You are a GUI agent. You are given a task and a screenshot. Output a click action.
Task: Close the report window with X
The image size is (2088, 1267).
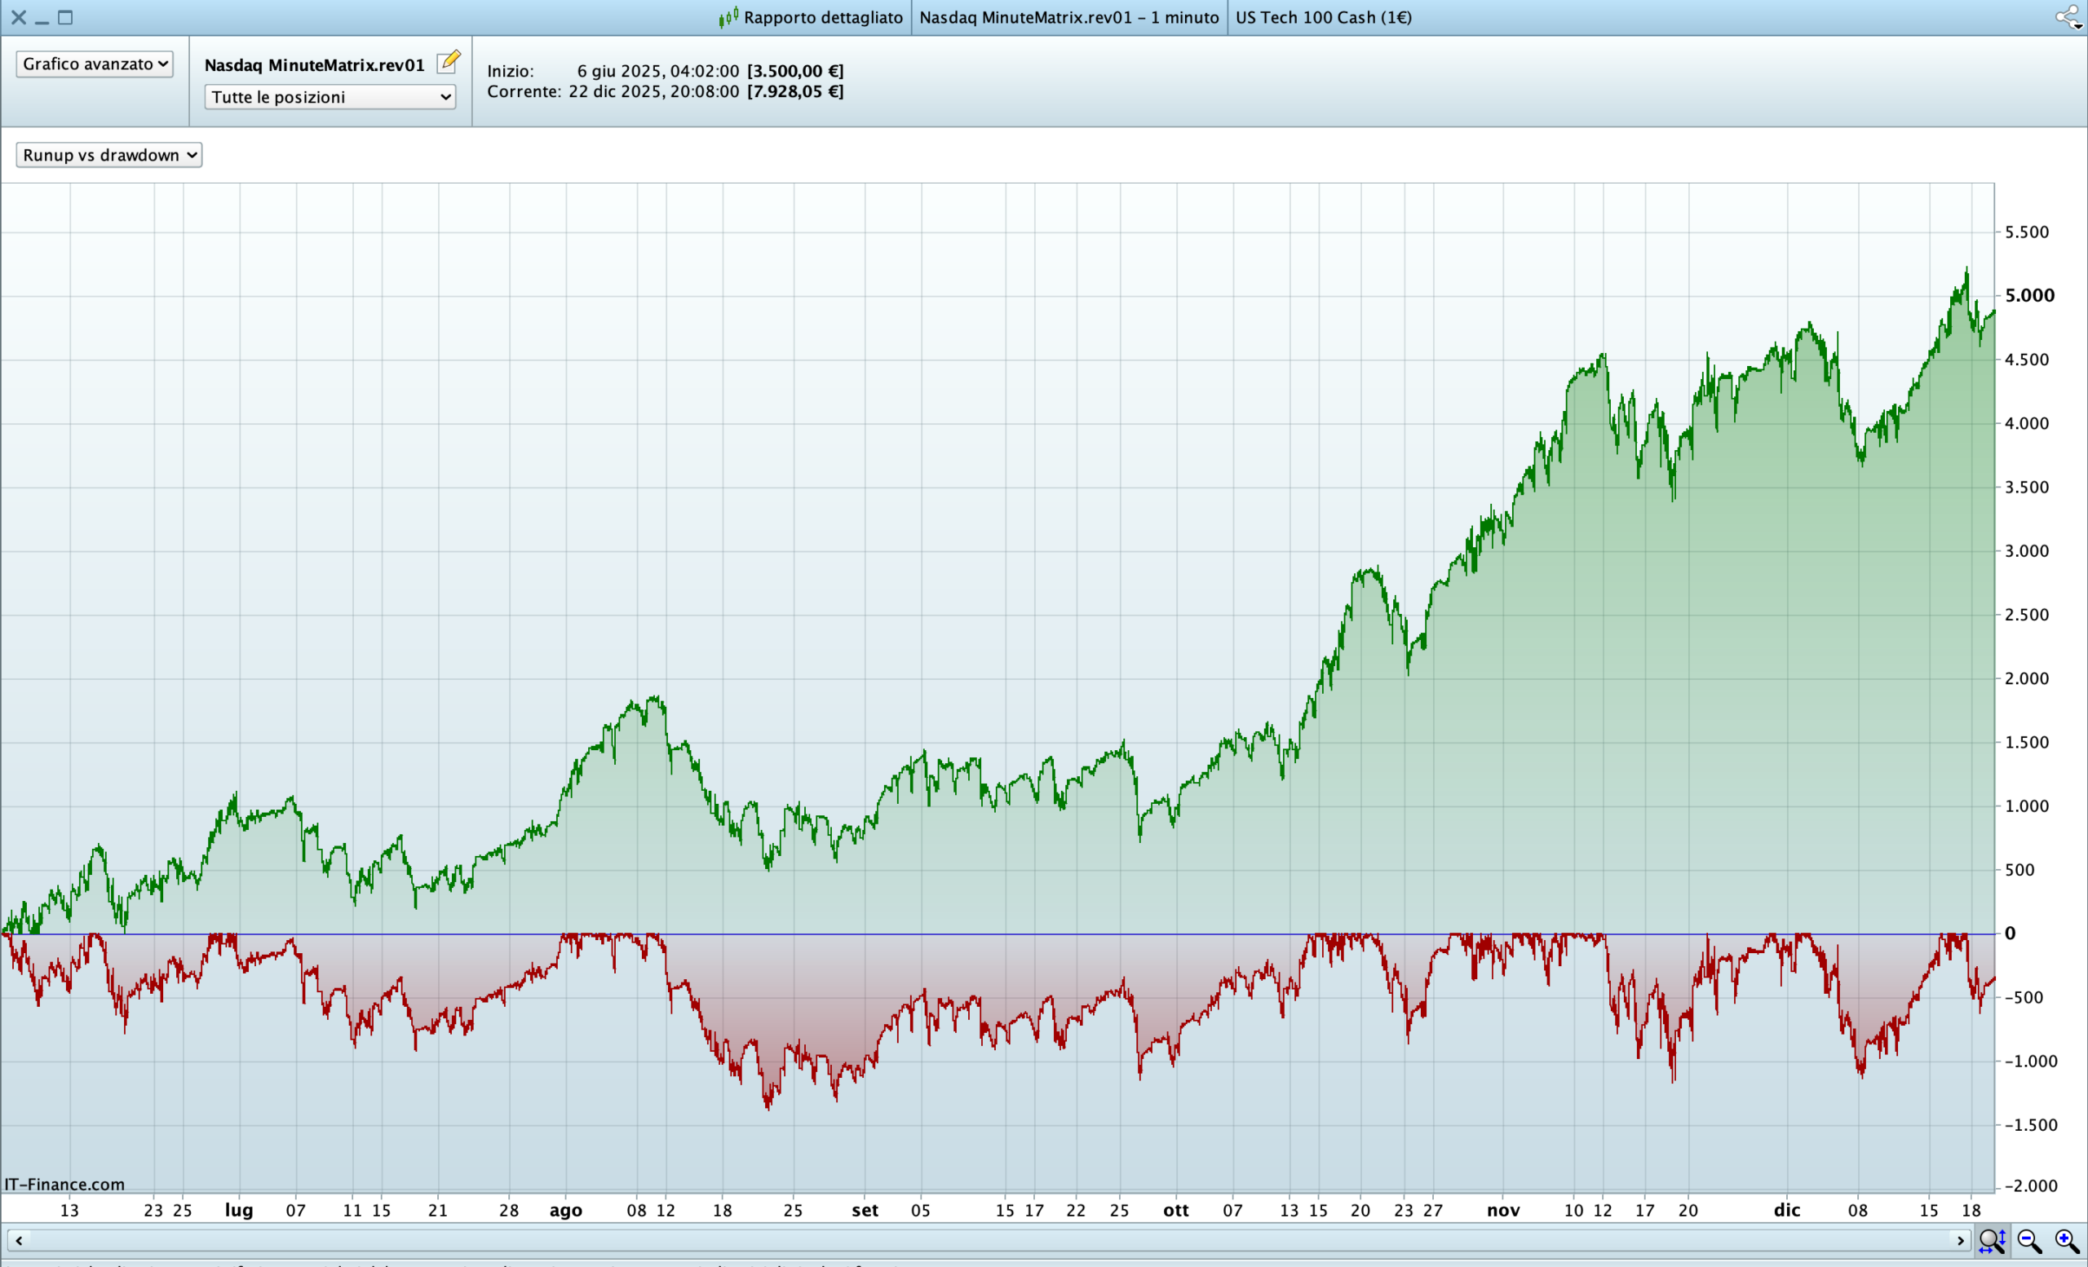click(19, 17)
